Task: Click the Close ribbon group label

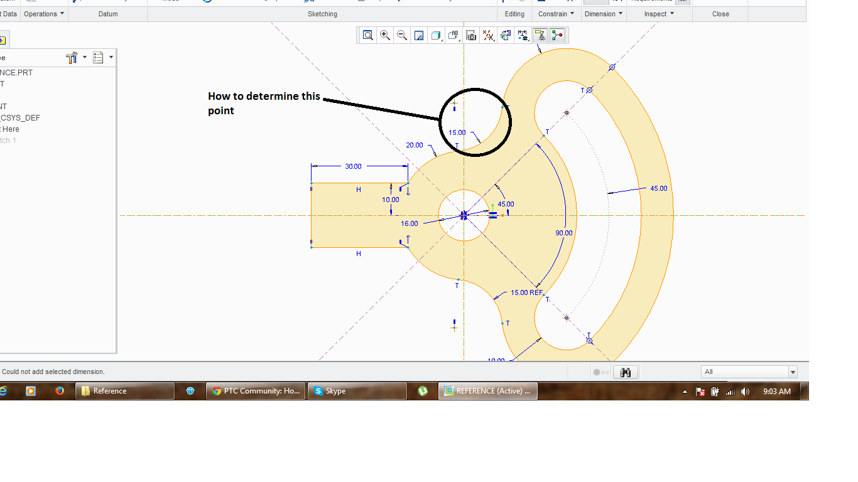Action: 720,14
